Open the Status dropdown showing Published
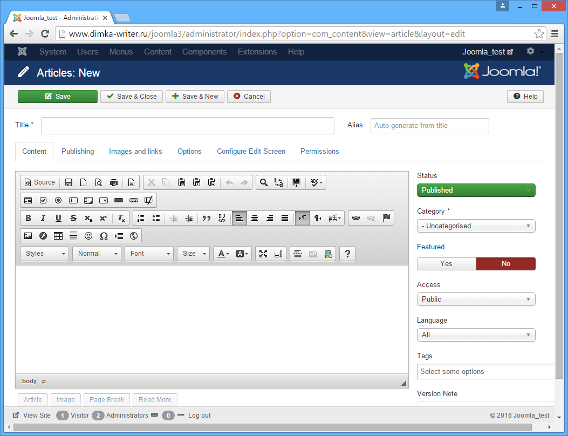The height and width of the screenshot is (436, 568). click(x=476, y=190)
